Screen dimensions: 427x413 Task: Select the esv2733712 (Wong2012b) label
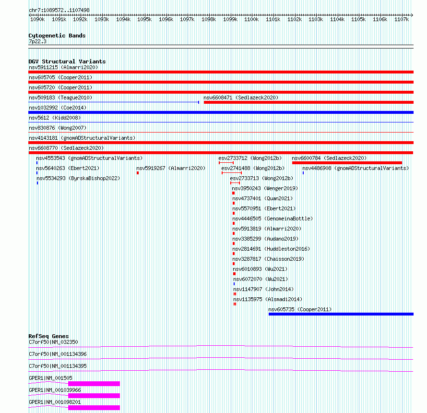tap(250, 158)
